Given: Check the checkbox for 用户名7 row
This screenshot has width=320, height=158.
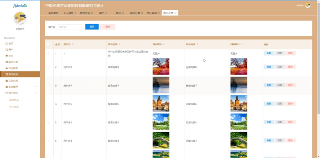Looking at the screenshot, I should pos(48,86).
